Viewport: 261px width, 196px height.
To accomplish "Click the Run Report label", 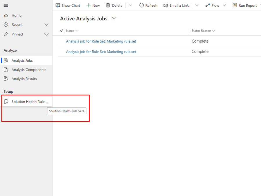I will [x=248, y=6].
